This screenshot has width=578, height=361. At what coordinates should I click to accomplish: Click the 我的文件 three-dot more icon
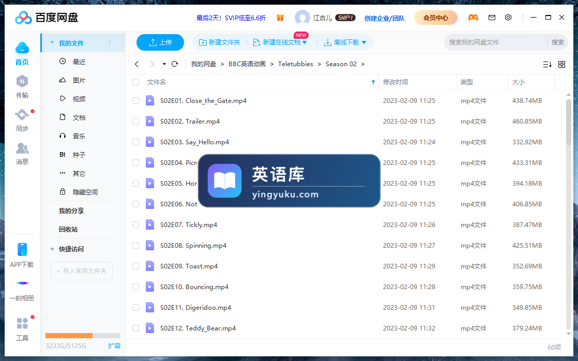[x=110, y=43]
